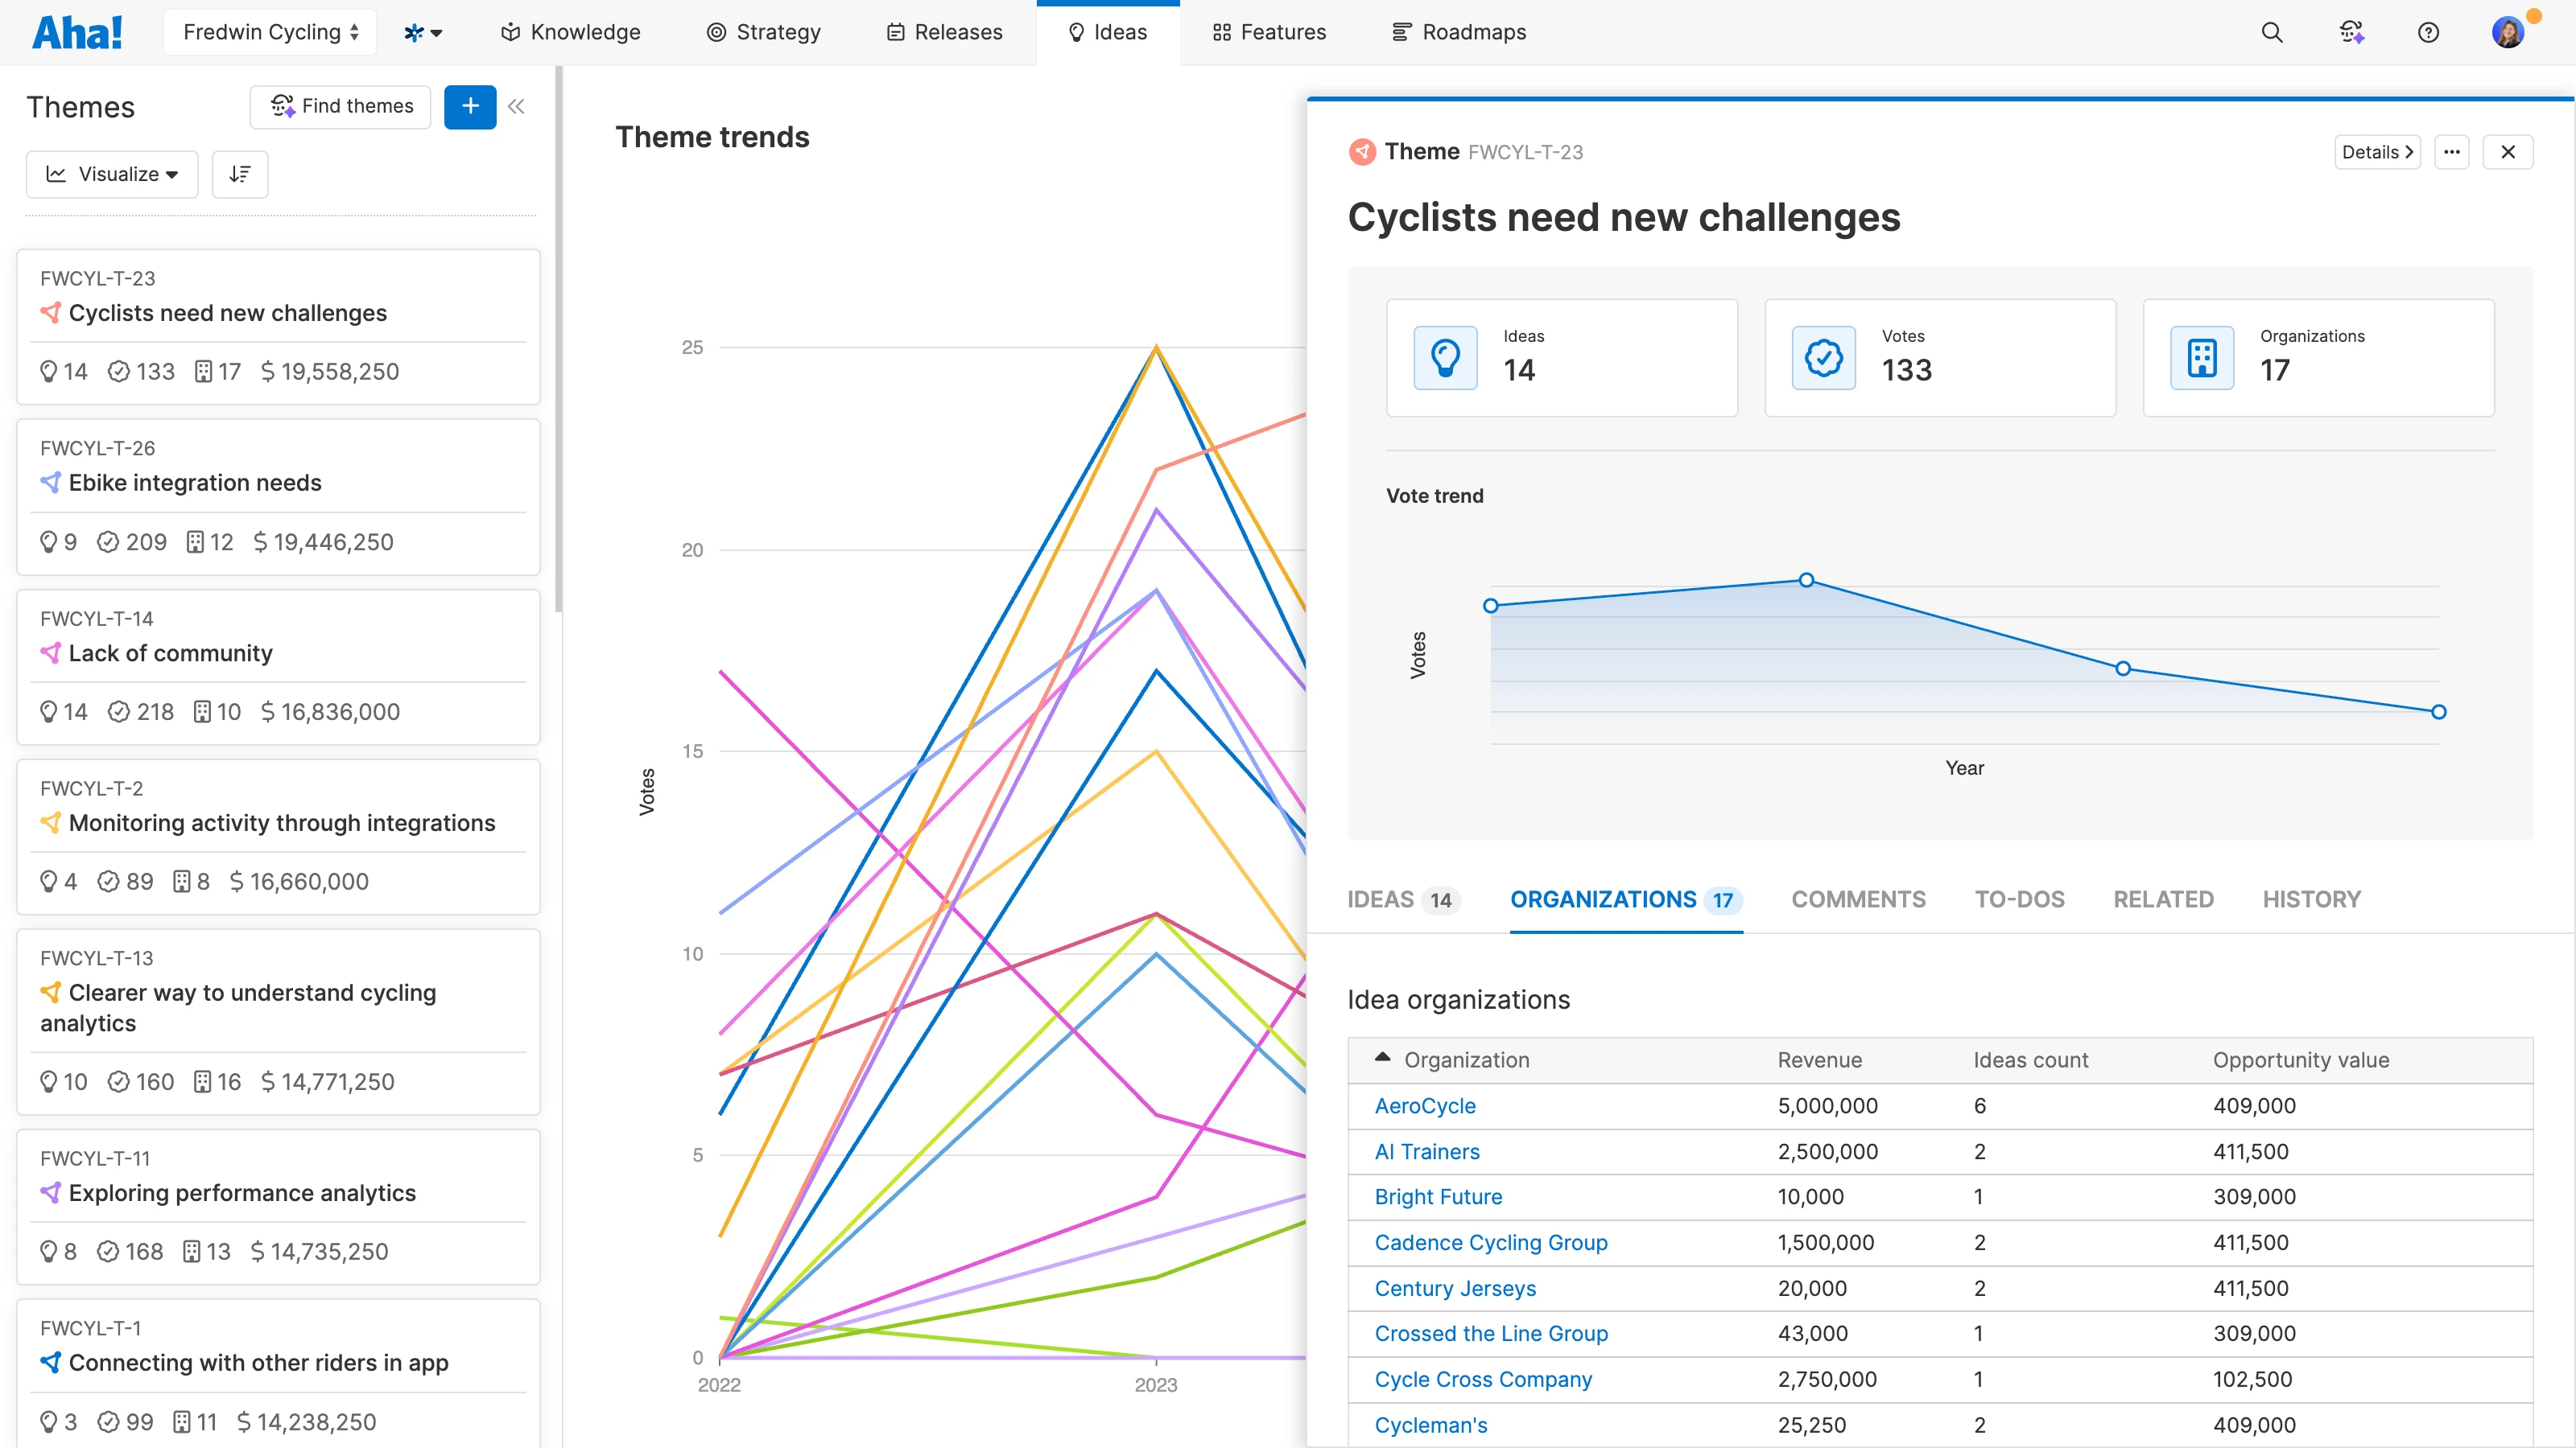The height and width of the screenshot is (1448, 2576).
Task: Click the peak data point on Vote trend chart
Action: 1806,579
